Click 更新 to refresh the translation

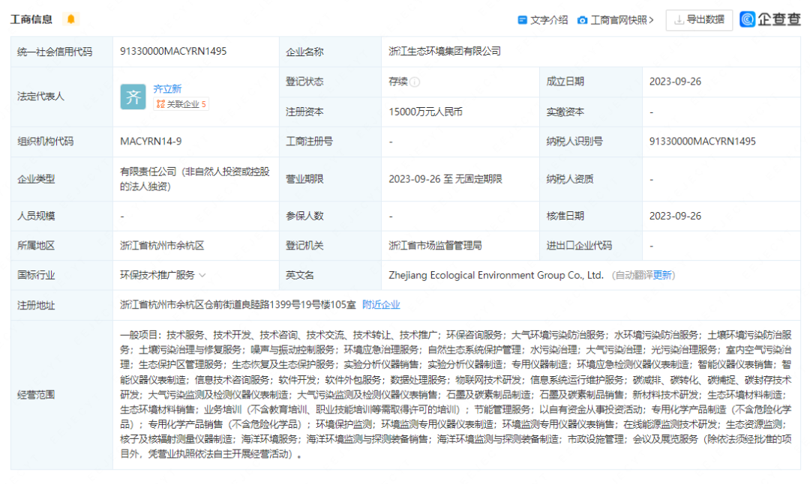663,275
